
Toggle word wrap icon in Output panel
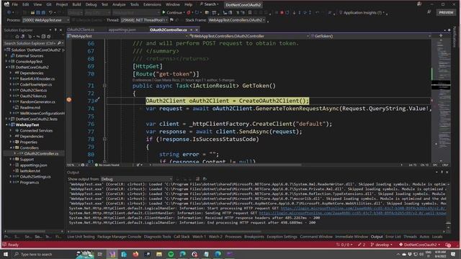[205, 179]
